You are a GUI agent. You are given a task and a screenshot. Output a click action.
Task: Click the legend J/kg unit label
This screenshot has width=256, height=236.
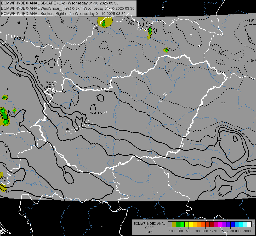[149, 232]
